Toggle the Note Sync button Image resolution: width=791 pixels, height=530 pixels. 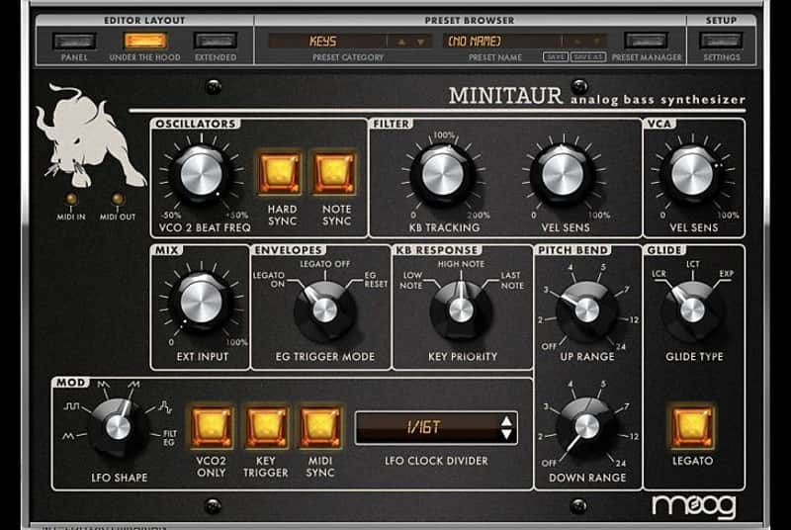tap(334, 173)
